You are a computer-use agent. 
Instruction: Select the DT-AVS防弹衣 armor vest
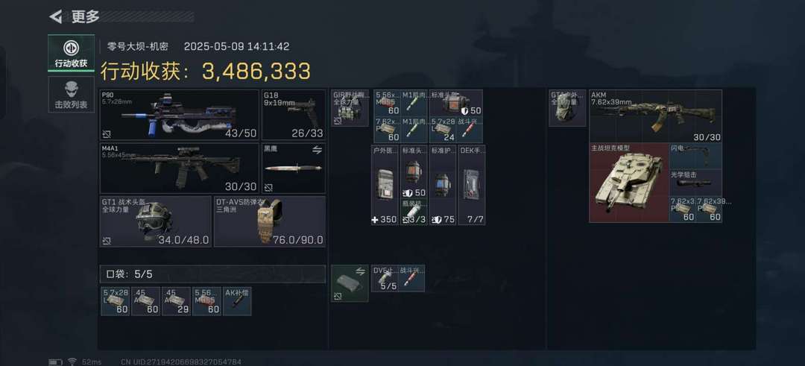coord(270,221)
